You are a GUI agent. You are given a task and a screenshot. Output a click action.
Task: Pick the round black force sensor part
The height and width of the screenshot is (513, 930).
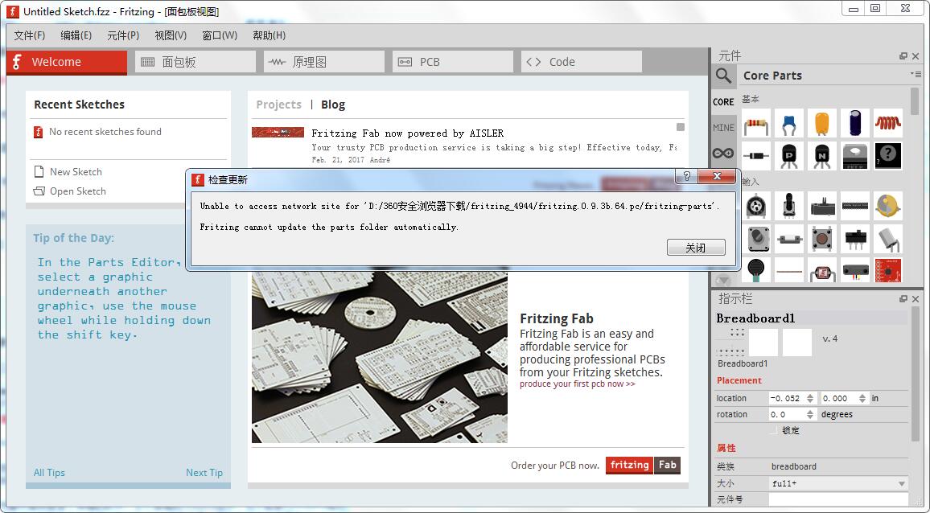pos(756,270)
